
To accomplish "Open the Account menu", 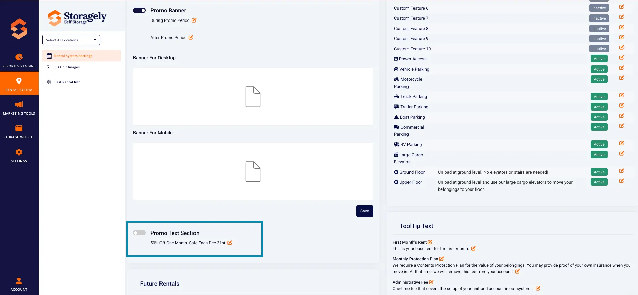I will click(19, 284).
